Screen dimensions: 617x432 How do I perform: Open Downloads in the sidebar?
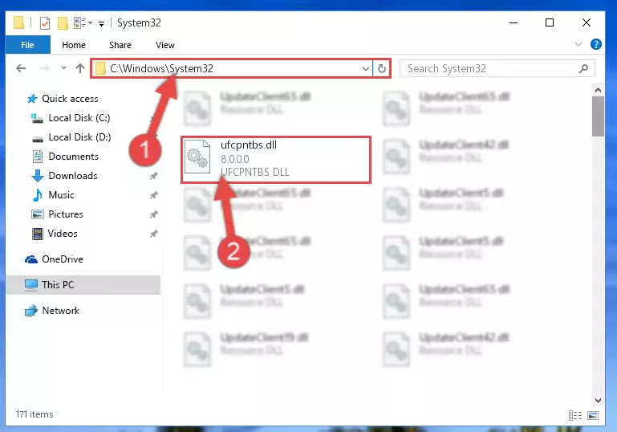[x=73, y=176]
